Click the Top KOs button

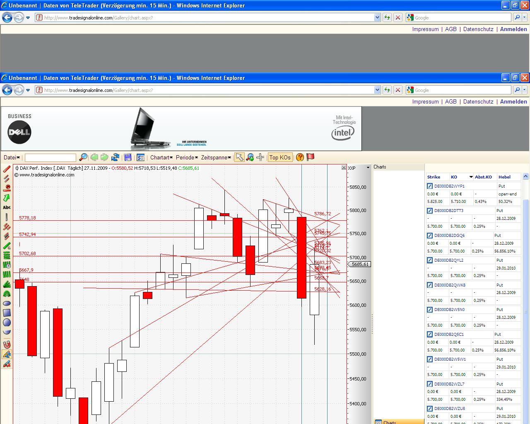pos(280,157)
